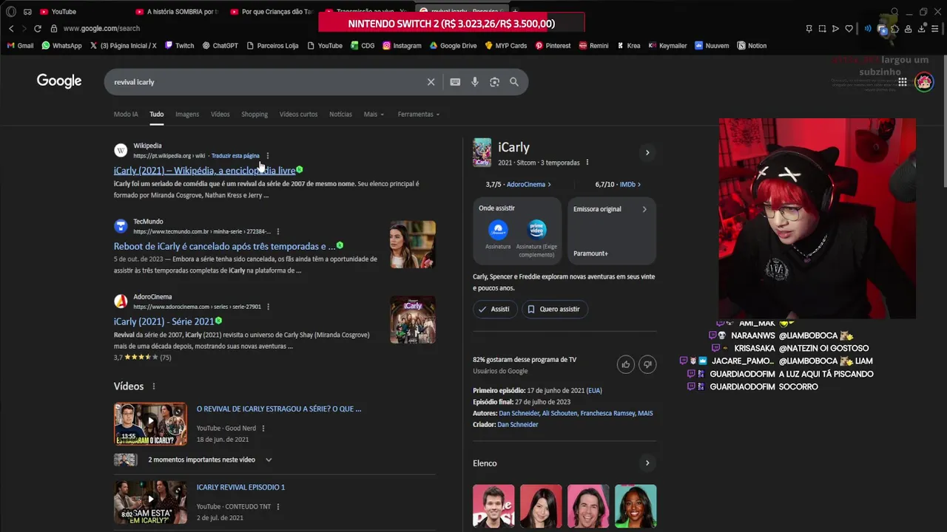This screenshot has width=947, height=532.
Task: Take a snapshot with the toolbar capture icon
Action: (x=822, y=29)
